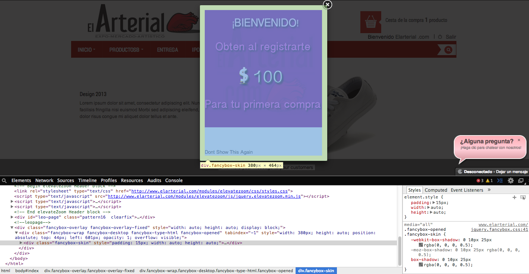Switch to the Elements panel

(x=21, y=181)
